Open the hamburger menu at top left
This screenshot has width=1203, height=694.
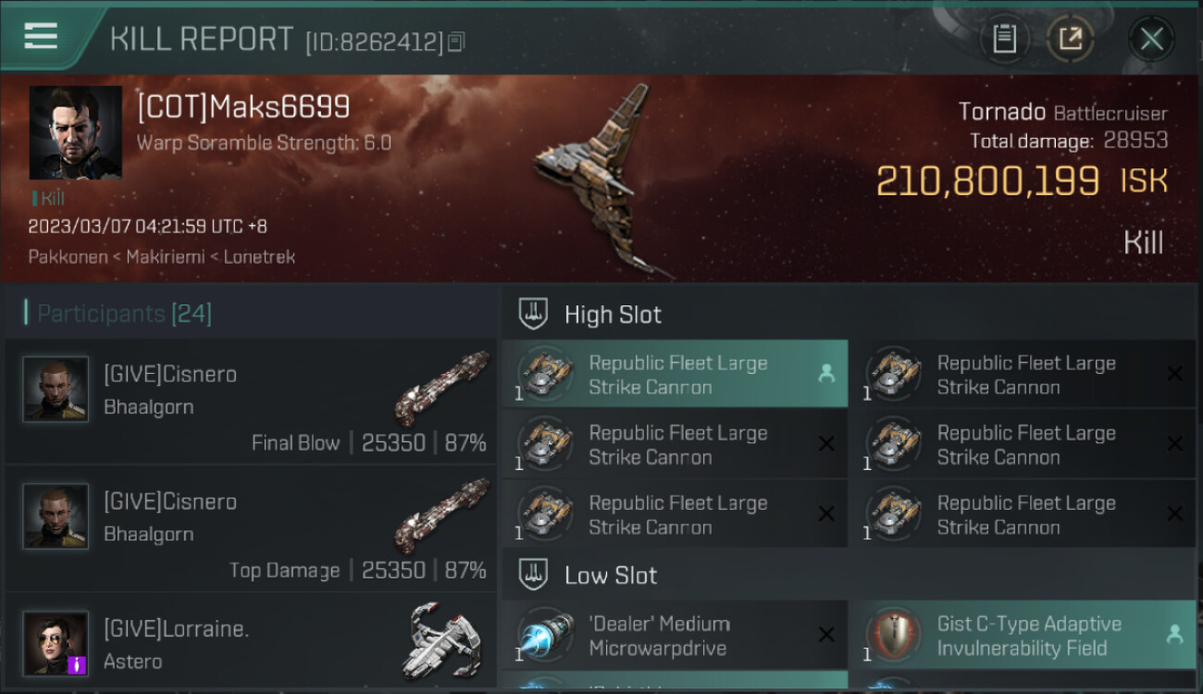[41, 36]
